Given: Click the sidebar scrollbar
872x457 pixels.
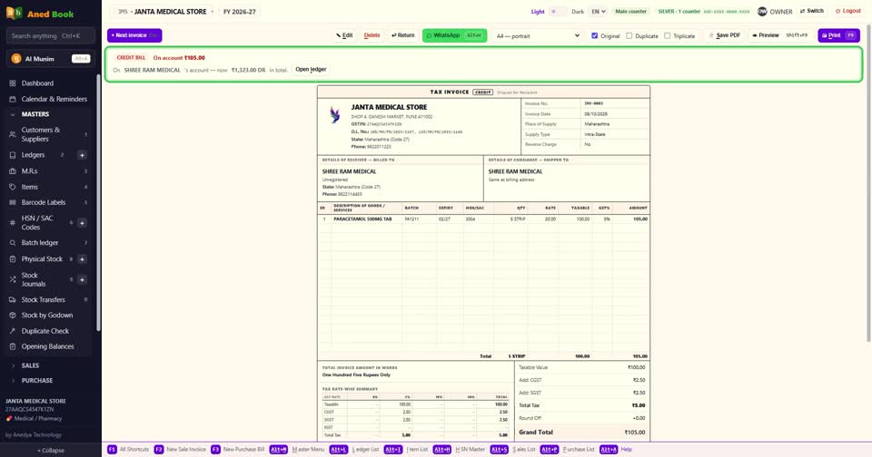Looking at the screenshot, I should pyautogui.click(x=98, y=203).
